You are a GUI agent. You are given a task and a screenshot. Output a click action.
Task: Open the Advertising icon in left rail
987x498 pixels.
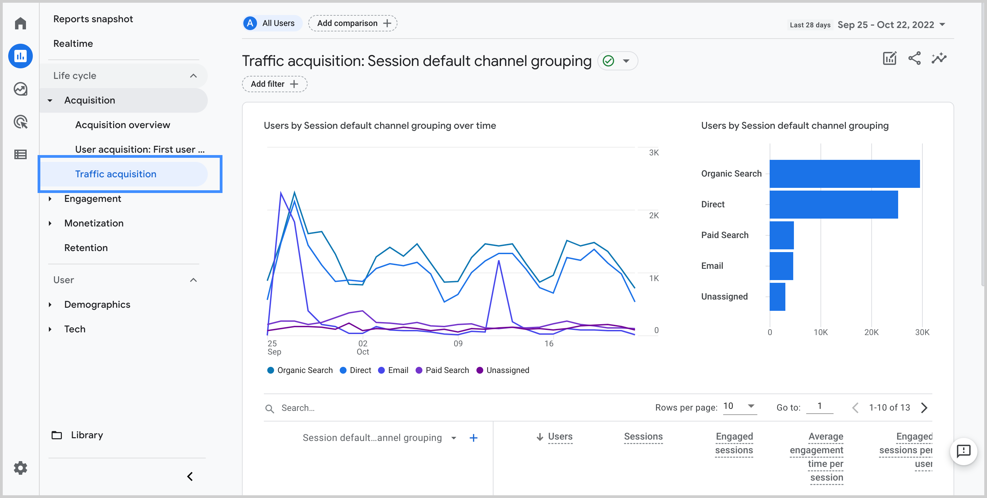coord(20,122)
